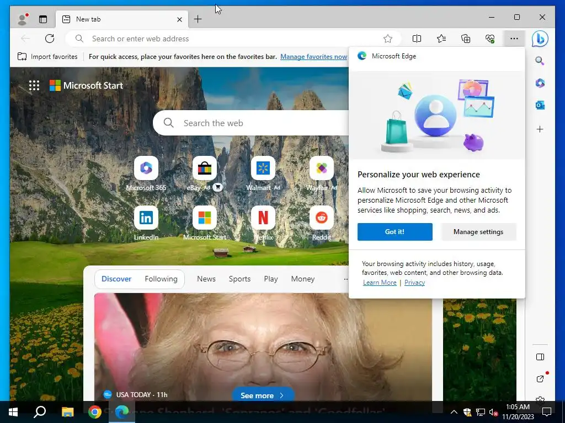The image size is (565, 423).
Task: Open Browser essentials heart icon
Action: click(490, 39)
